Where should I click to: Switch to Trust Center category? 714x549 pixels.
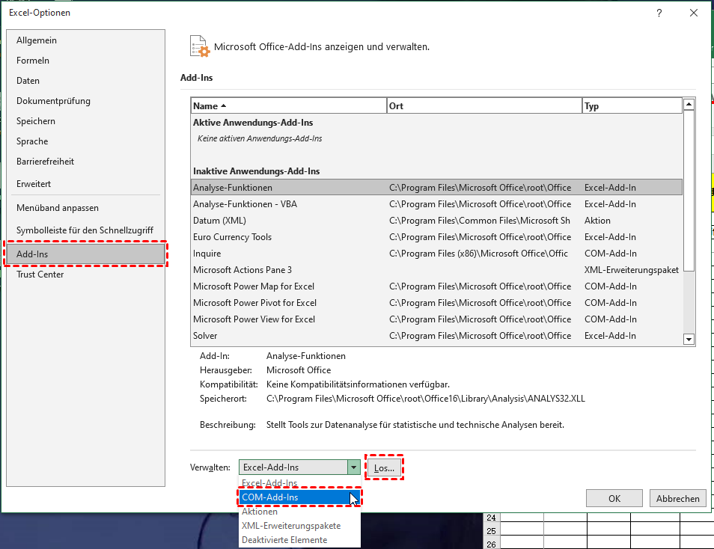pyautogui.click(x=40, y=274)
